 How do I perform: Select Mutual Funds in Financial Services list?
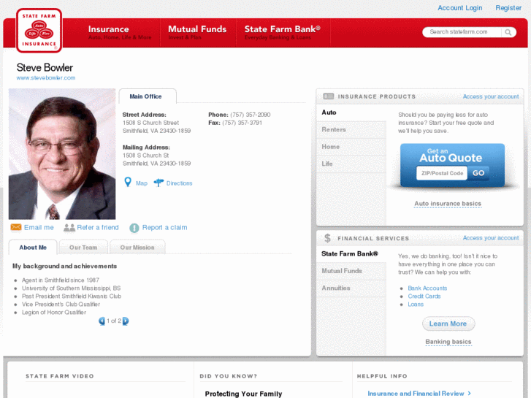pyautogui.click(x=351, y=271)
